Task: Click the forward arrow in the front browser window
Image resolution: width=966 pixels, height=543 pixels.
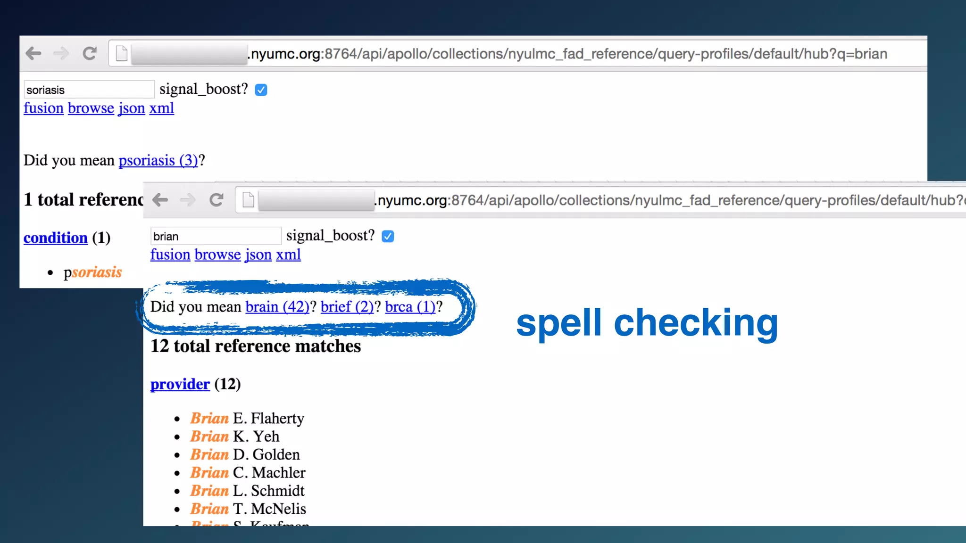Action: coord(188,200)
